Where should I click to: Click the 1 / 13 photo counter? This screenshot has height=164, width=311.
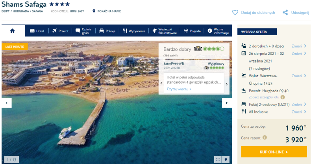[x=11, y=160]
